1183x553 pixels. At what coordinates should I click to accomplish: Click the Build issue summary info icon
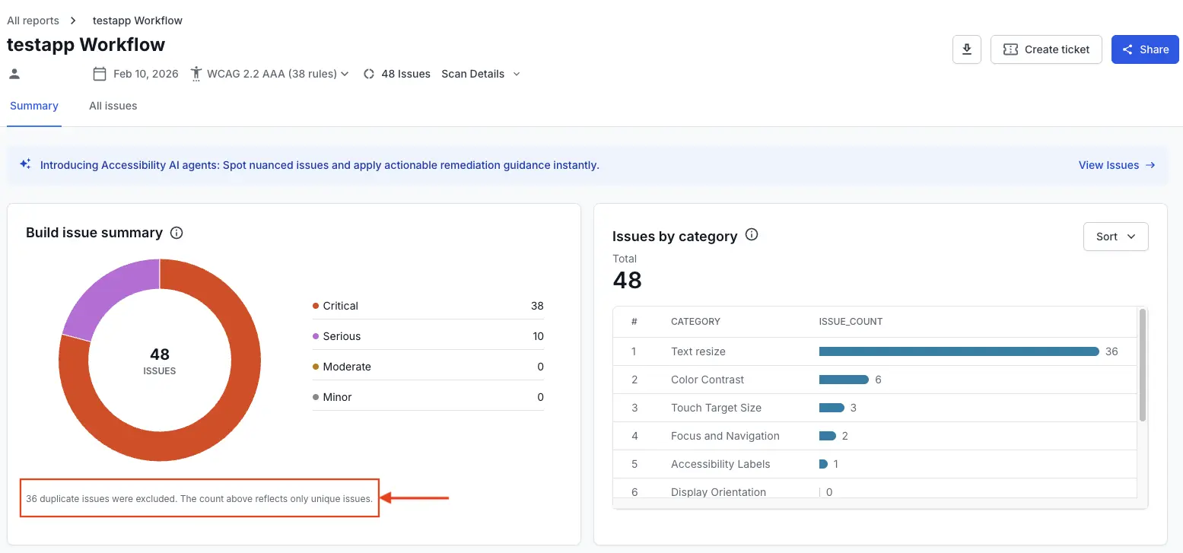pos(176,233)
